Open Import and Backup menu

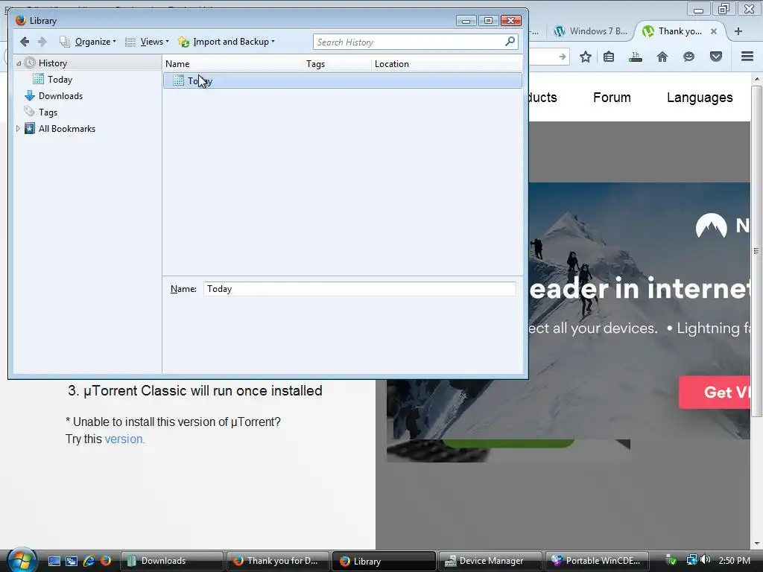point(227,42)
